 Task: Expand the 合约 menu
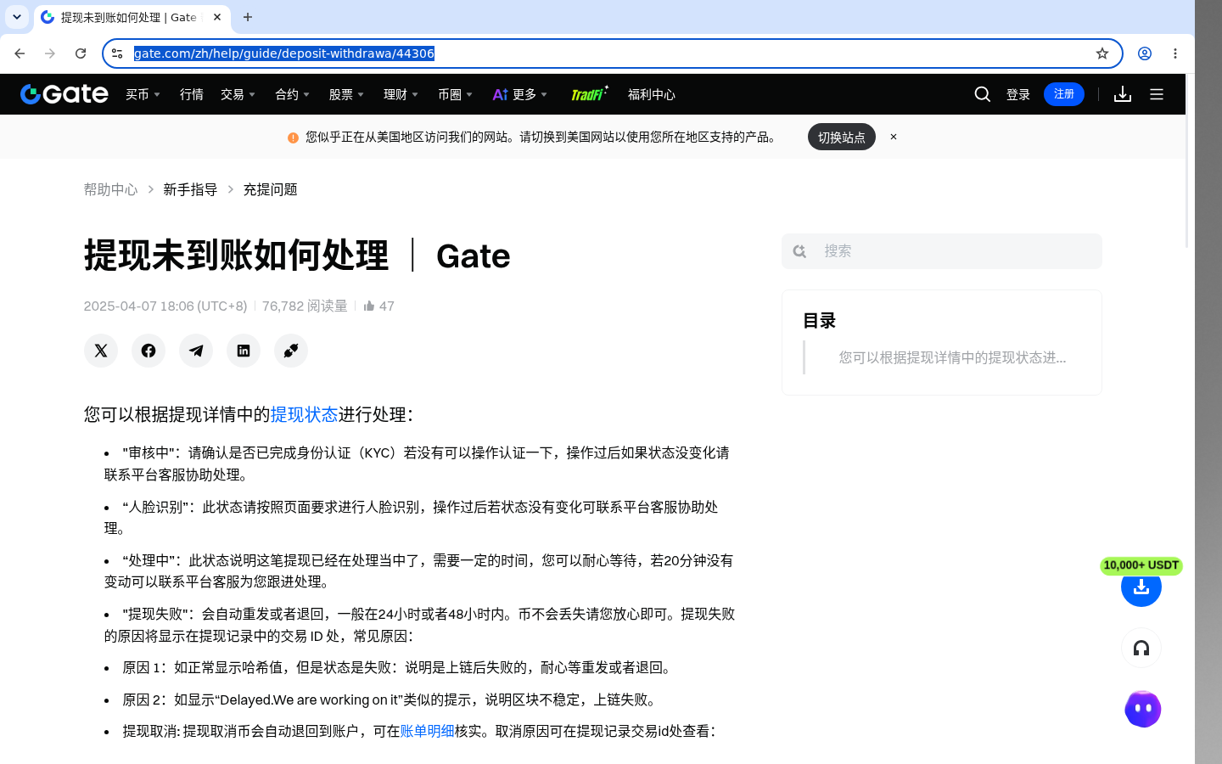pyautogui.click(x=293, y=94)
